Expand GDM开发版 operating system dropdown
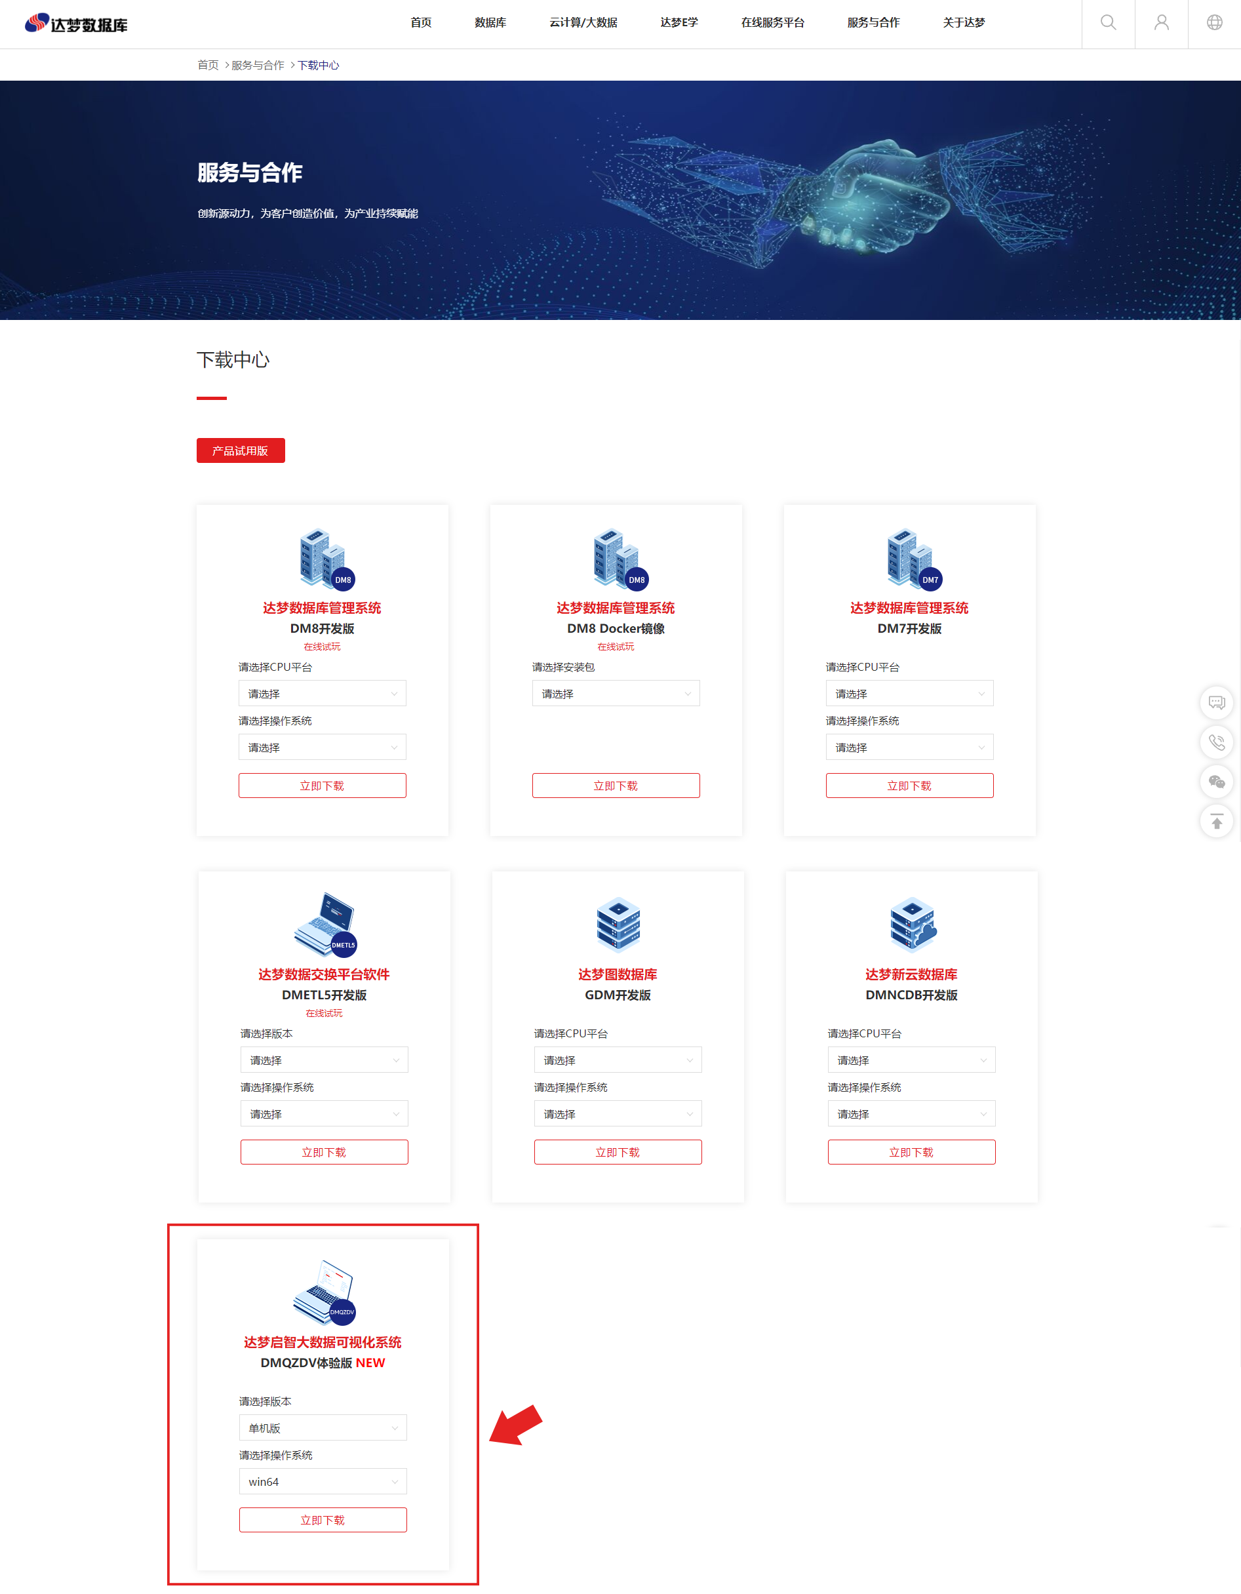The image size is (1241, 1594). [x=617, y=1114]
